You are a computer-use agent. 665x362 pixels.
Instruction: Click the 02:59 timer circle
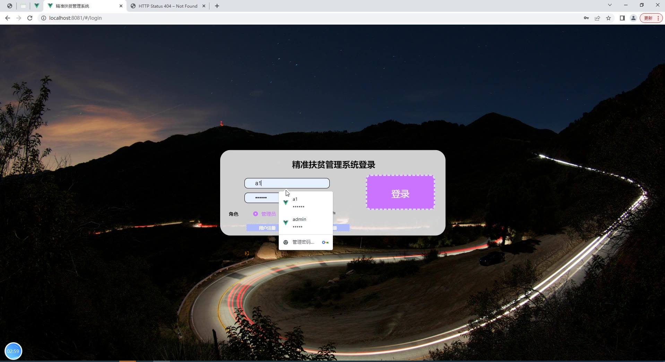13,351
